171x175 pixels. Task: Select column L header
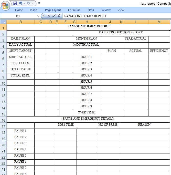tap(136, 22)
